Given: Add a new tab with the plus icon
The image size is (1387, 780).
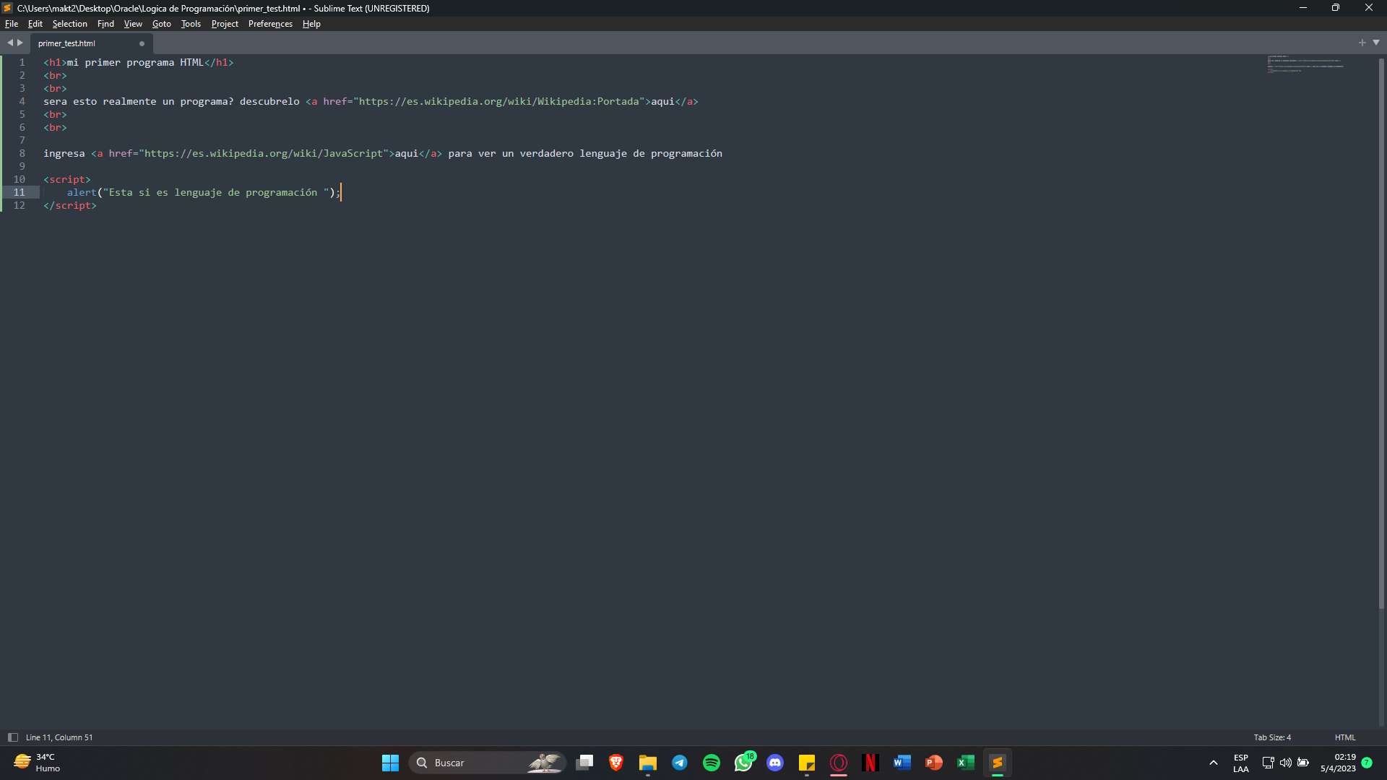Looking at the screenshot, I should [x=1362, y=43].
